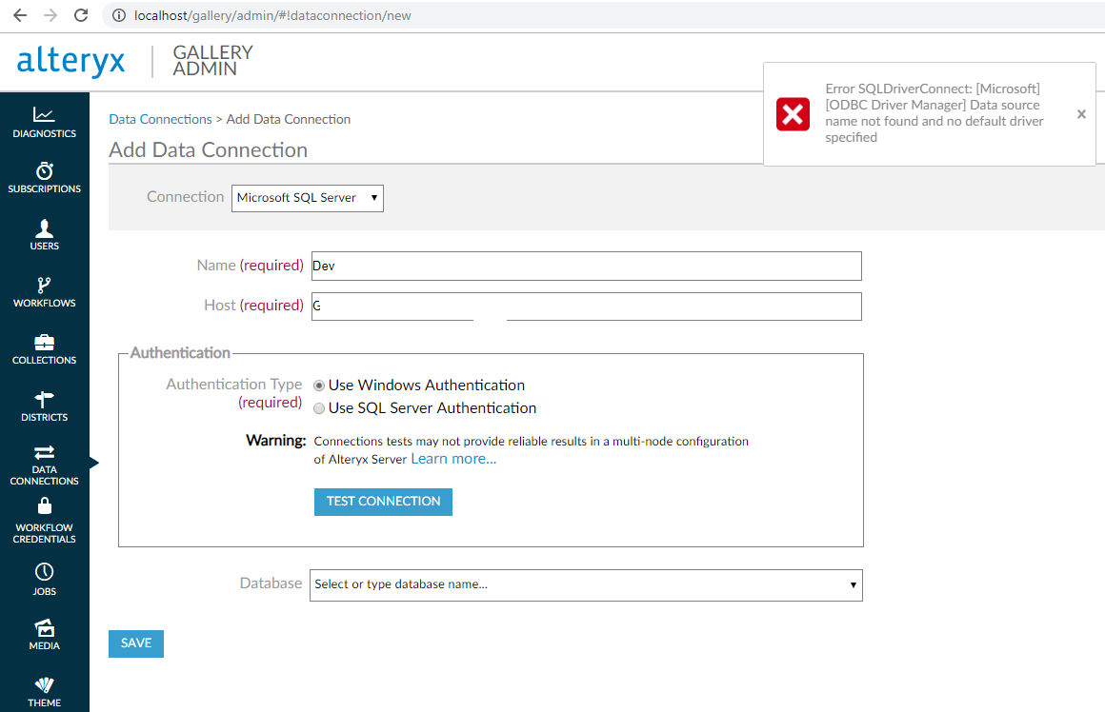Select Use SQL Server Authentication
This screenshot has width=1105, height=712.
(x=319, y=407)
